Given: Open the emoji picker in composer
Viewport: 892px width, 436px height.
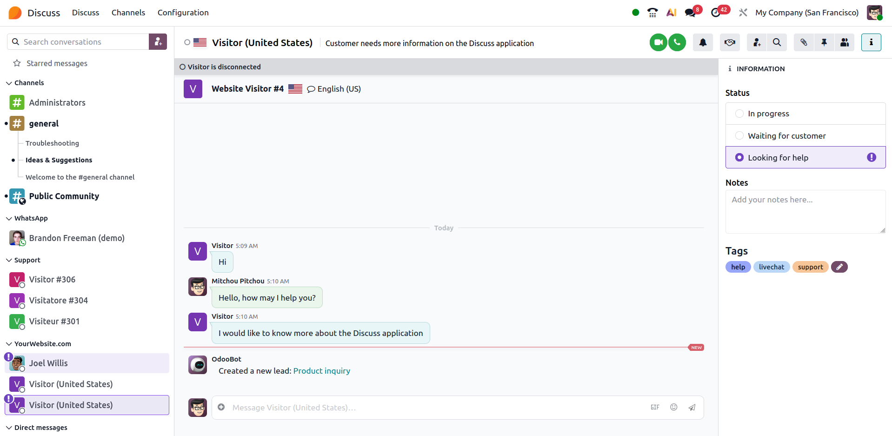Looking at the screenshot, I should [673, 407].
